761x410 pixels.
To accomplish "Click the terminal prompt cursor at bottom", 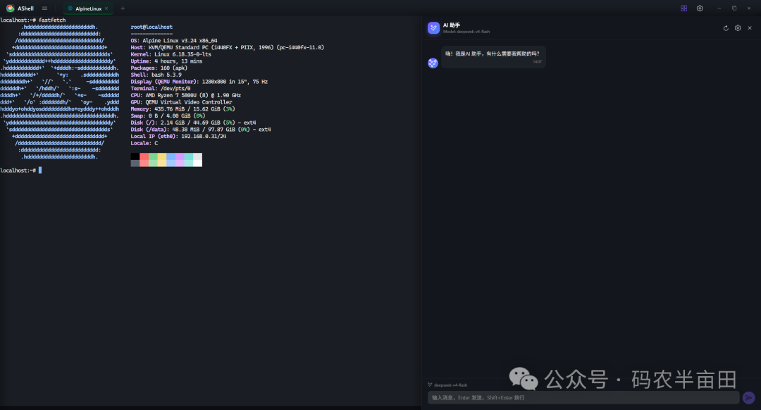I will 39,170.
